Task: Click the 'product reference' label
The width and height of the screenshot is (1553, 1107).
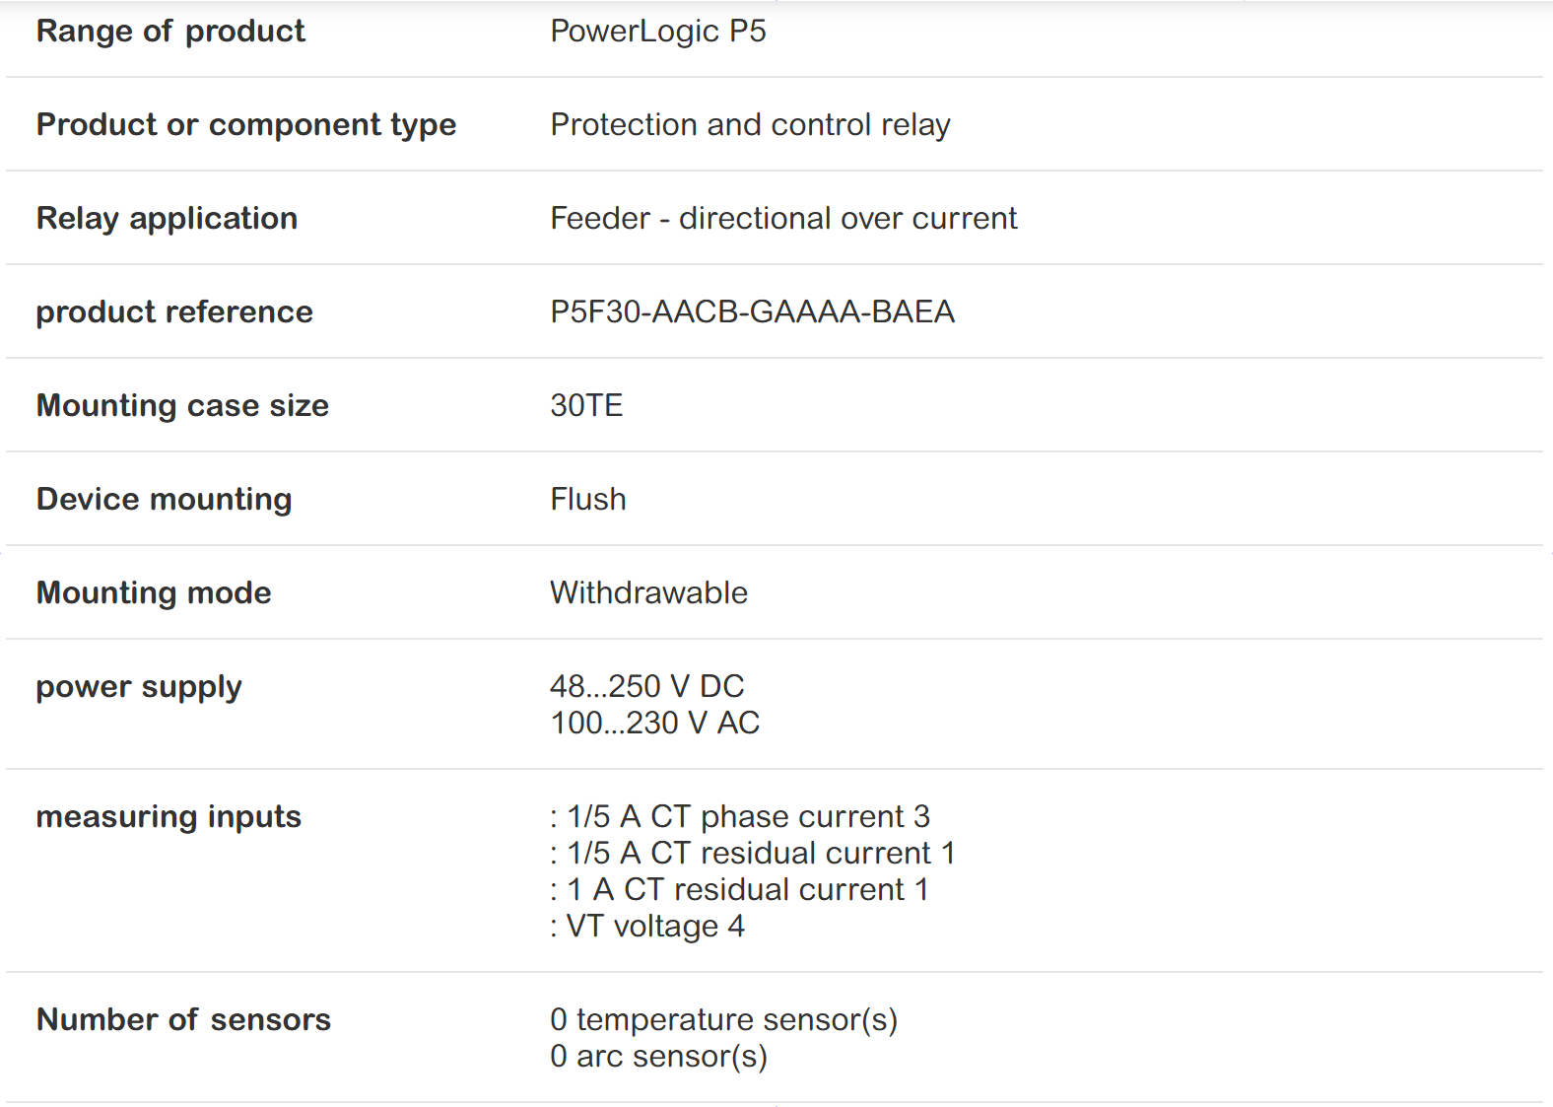Action: [174, 312]
